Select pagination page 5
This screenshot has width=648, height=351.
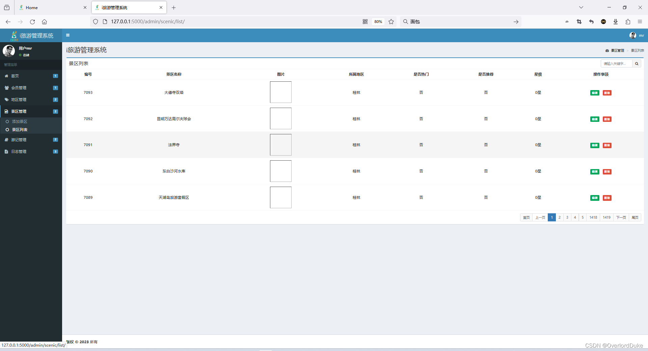(583, 217)
